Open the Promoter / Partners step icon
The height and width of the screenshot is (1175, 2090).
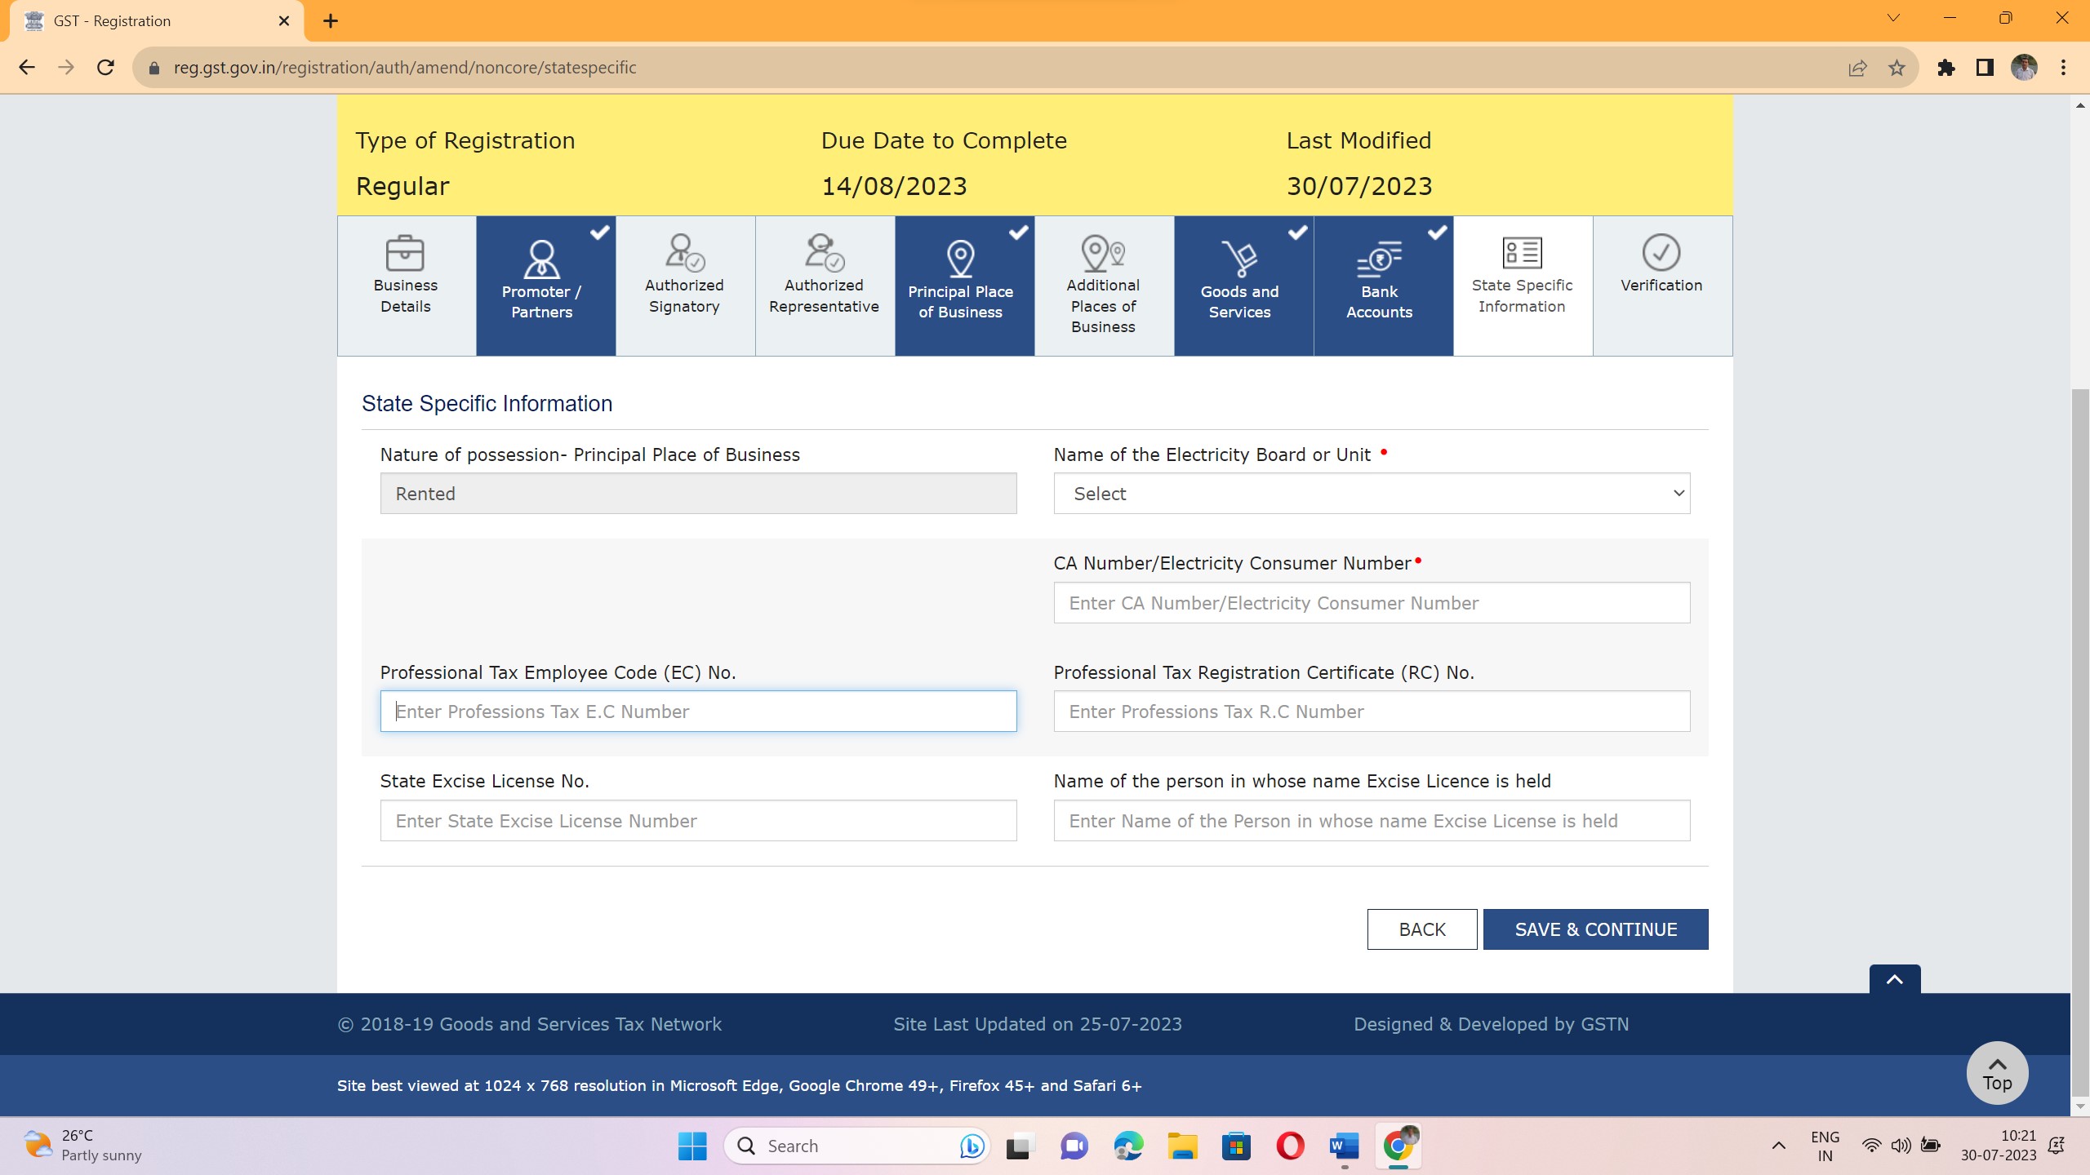click(x=541, y=259)
